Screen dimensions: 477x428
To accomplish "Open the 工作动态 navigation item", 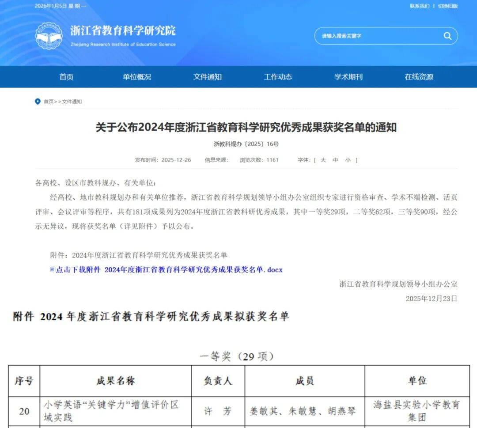I will pyautogui.click(x=278, y=77).
